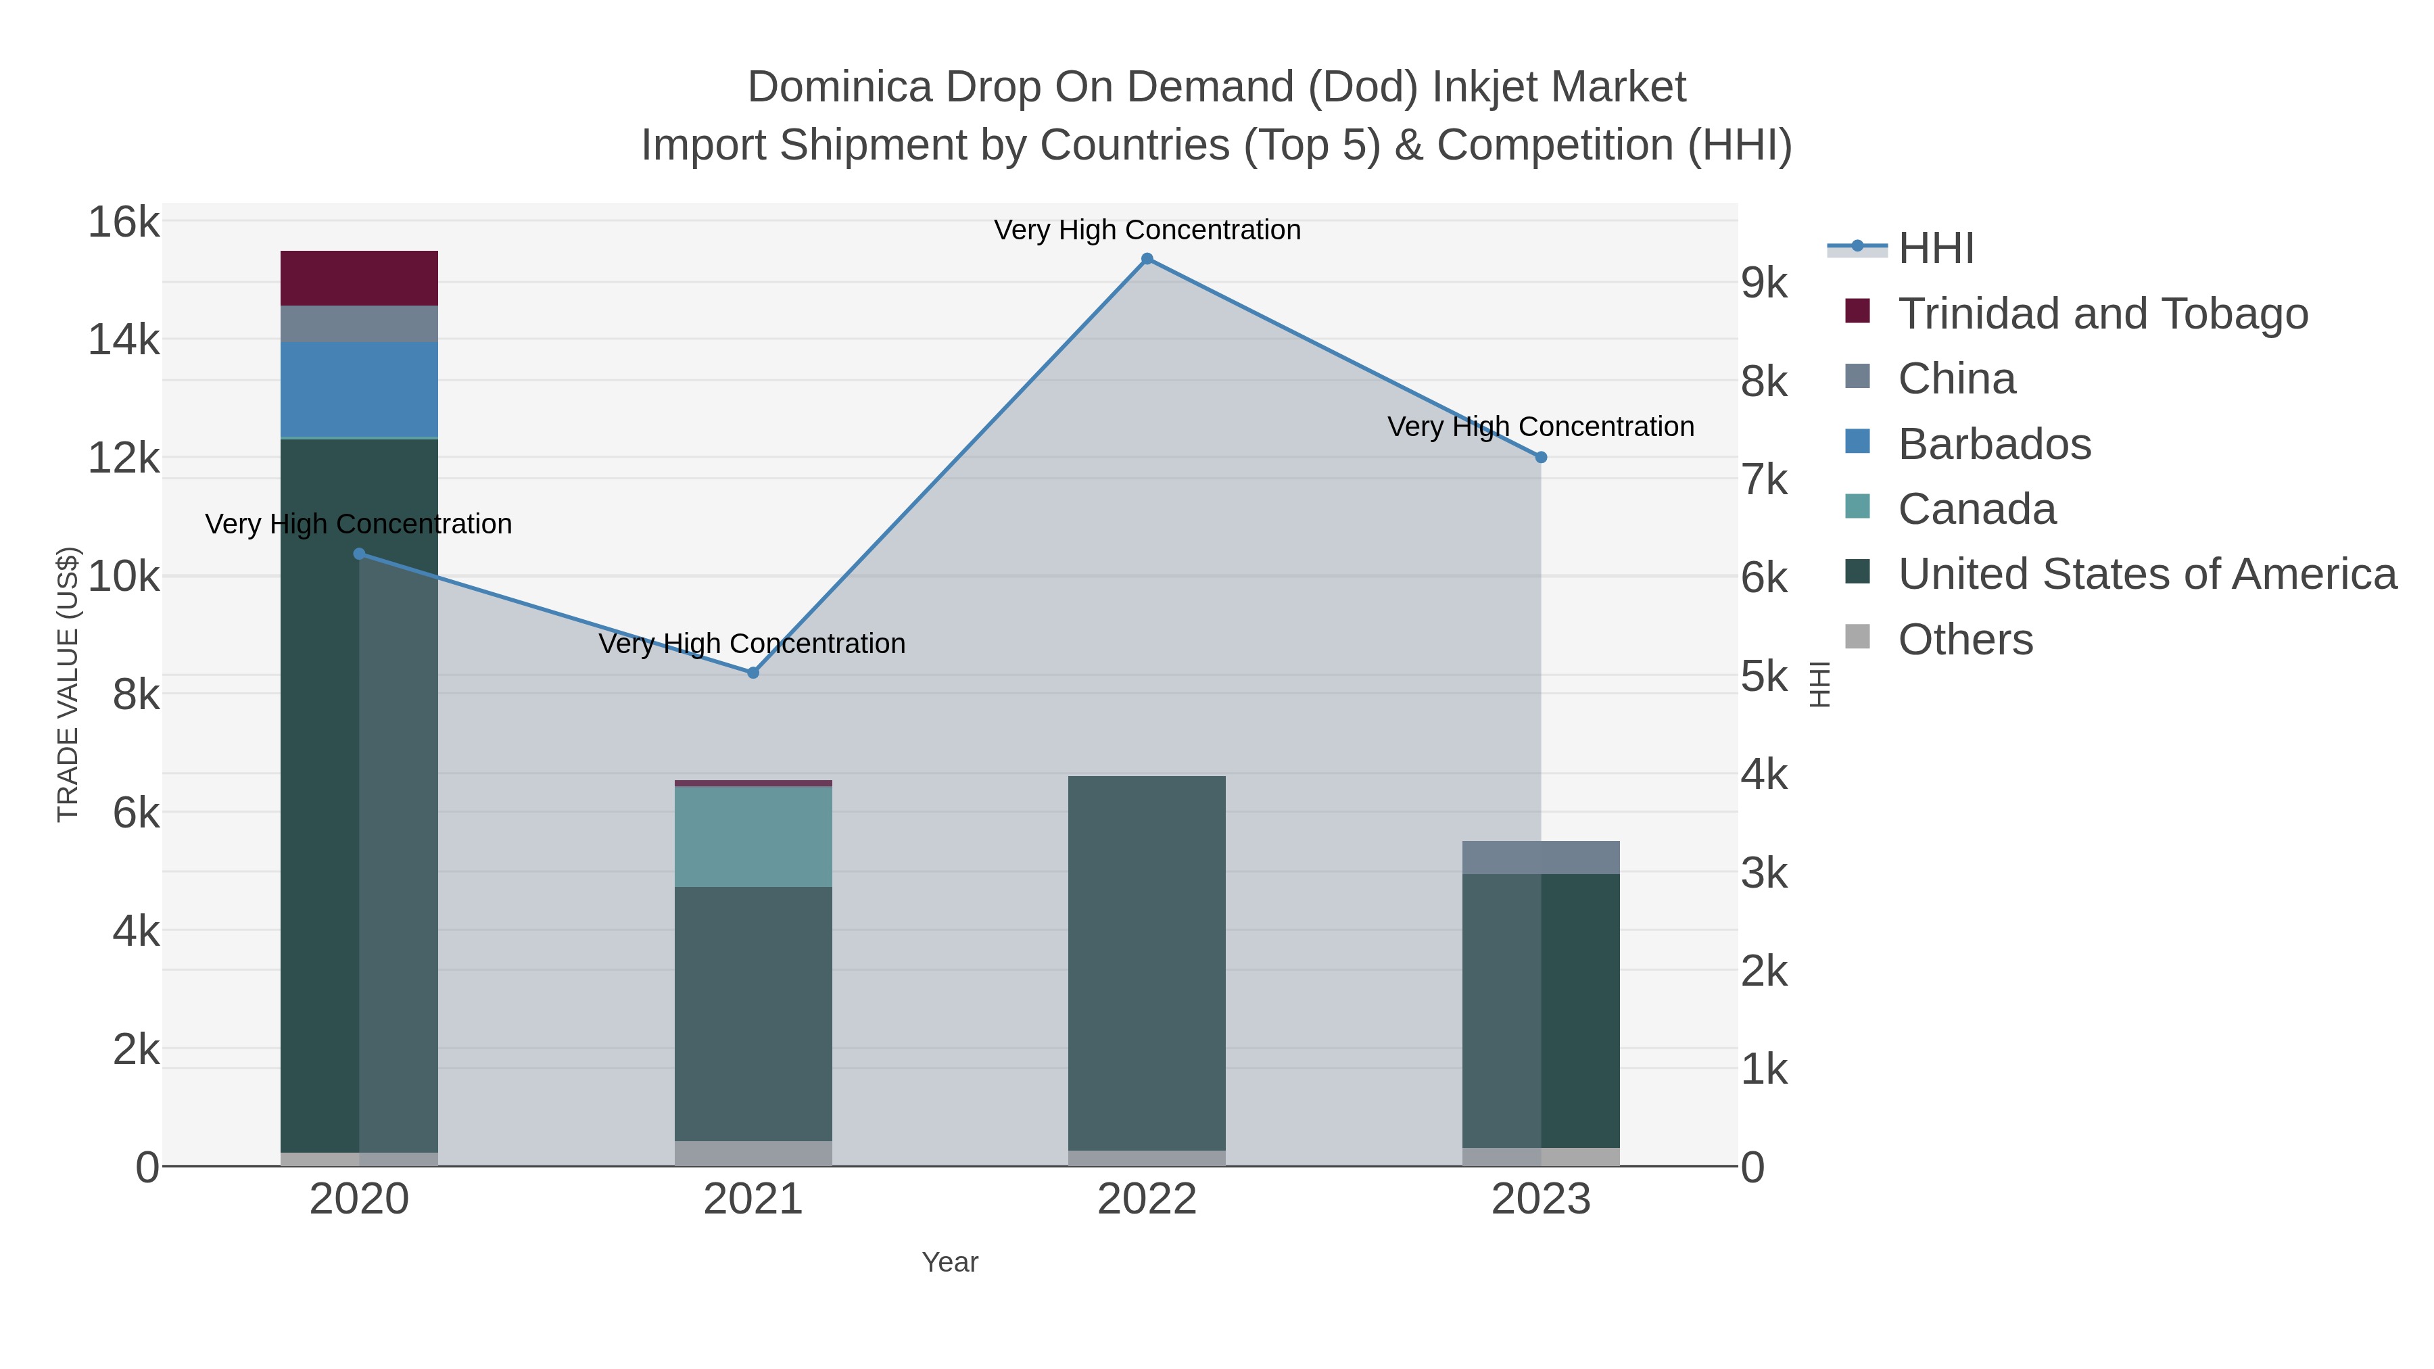
Task: Click the Canada teal legend swatch
Action: click(x=1858, y=506)
